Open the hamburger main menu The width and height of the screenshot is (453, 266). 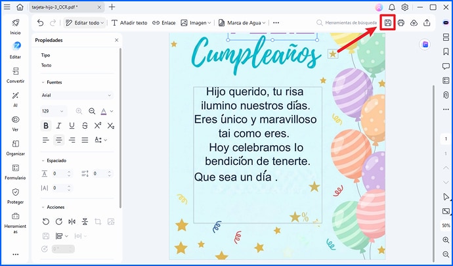tap(7, 7)
